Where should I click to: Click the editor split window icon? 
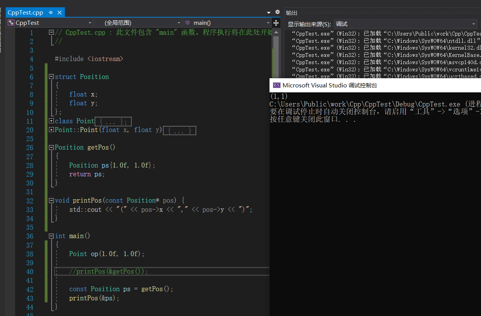[x=276, y=23]
